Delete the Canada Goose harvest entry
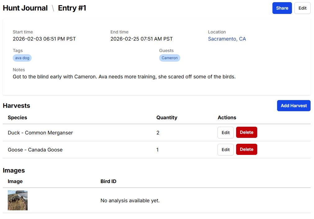The height and width of the screenshot is (219, 314). [246, 149]
